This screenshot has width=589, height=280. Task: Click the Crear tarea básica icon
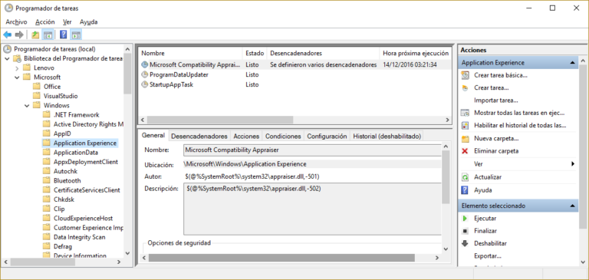pyautogui.click(x=465, y=75)
